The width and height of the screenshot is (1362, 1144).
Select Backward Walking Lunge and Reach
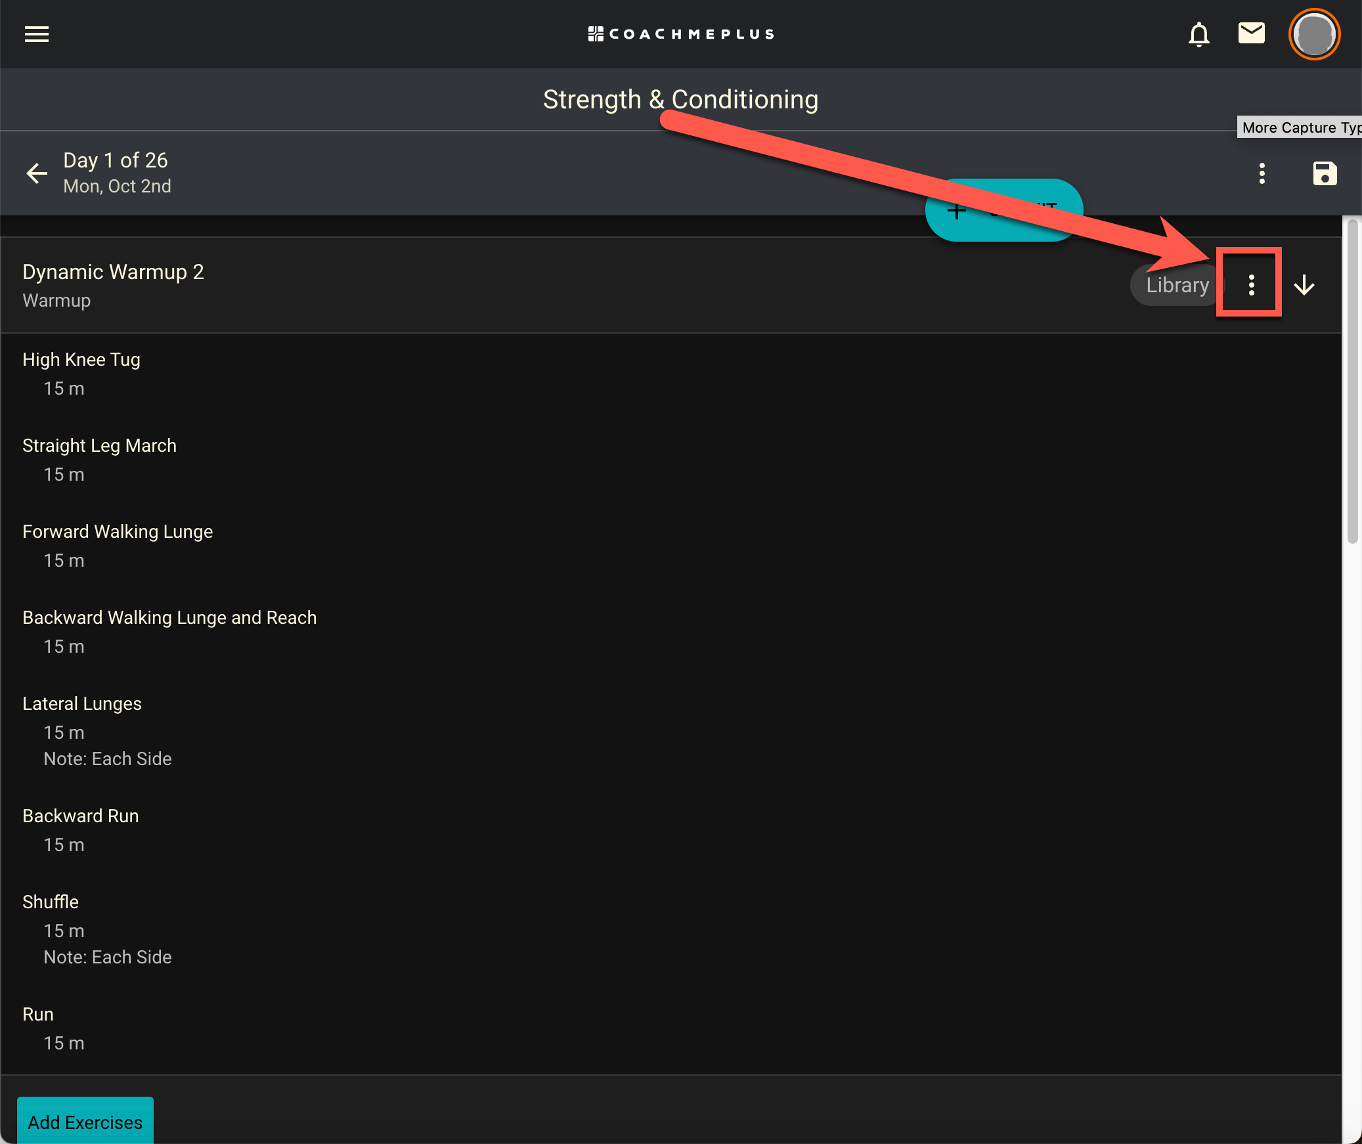(169, 618)
